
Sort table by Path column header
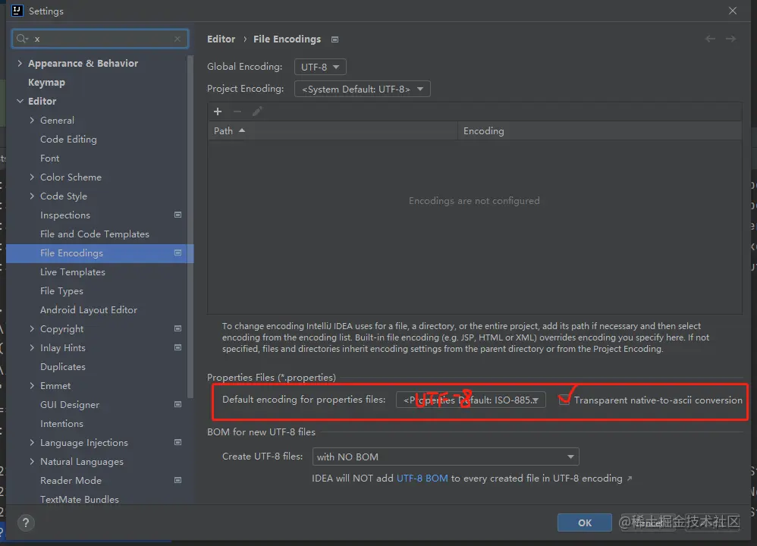(x=333, y=131)
